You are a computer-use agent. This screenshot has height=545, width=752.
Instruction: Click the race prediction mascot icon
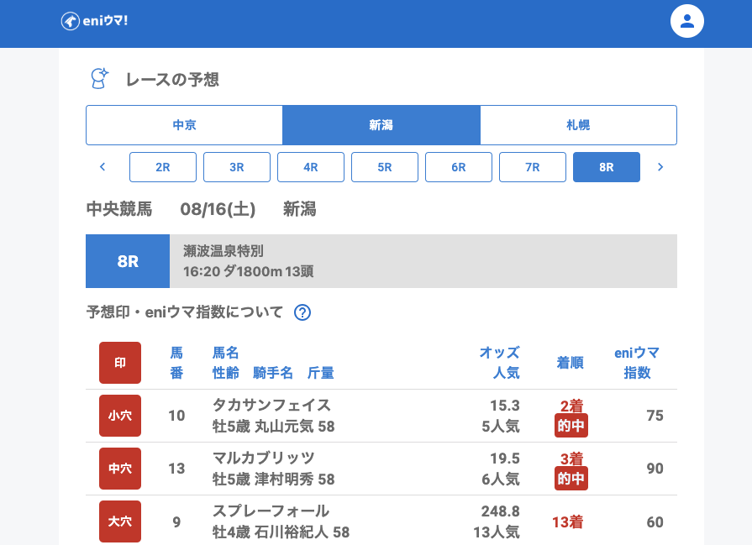(99, 79)
